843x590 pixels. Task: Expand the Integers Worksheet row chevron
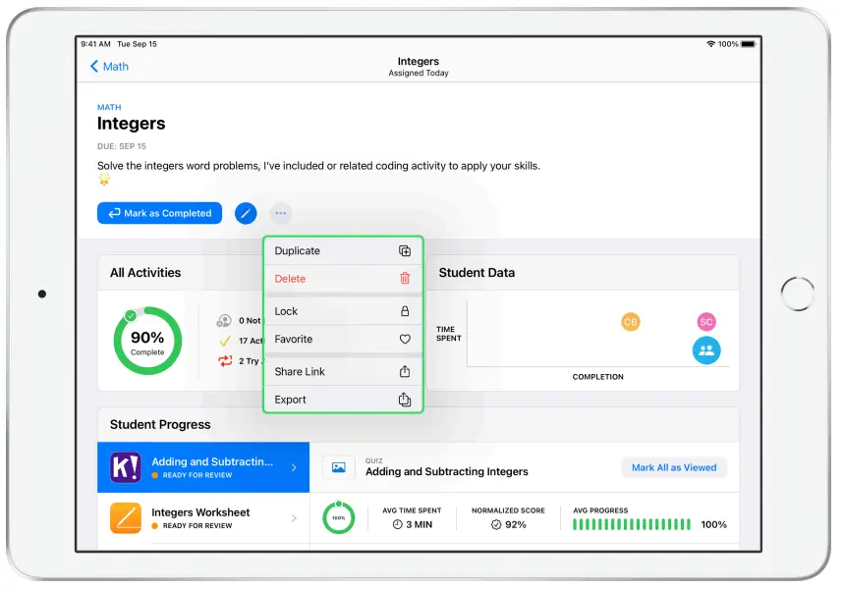[294, 518]
